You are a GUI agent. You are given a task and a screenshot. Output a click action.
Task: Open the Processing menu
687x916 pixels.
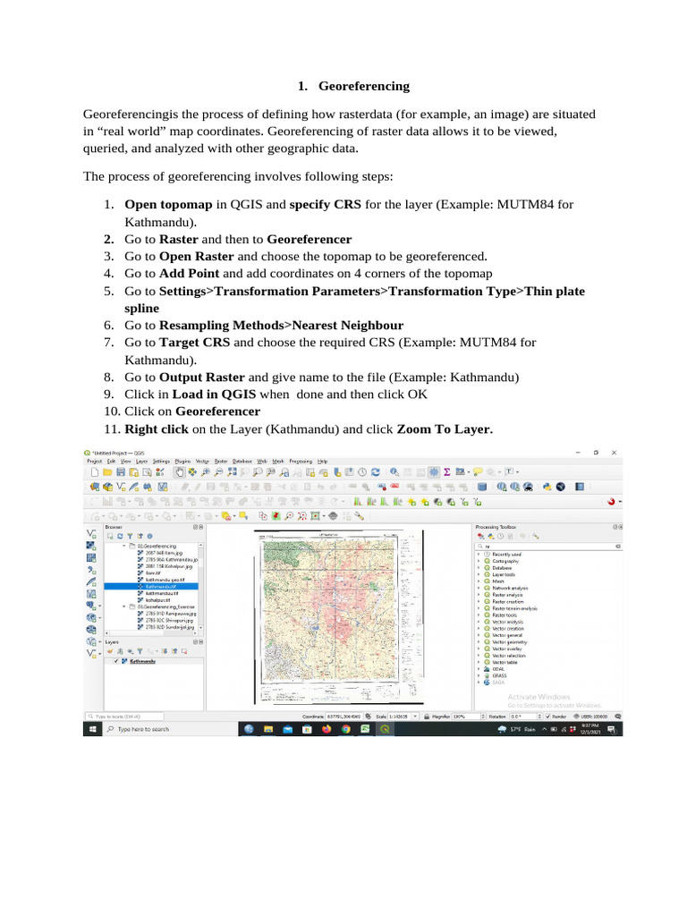[301, 461]
